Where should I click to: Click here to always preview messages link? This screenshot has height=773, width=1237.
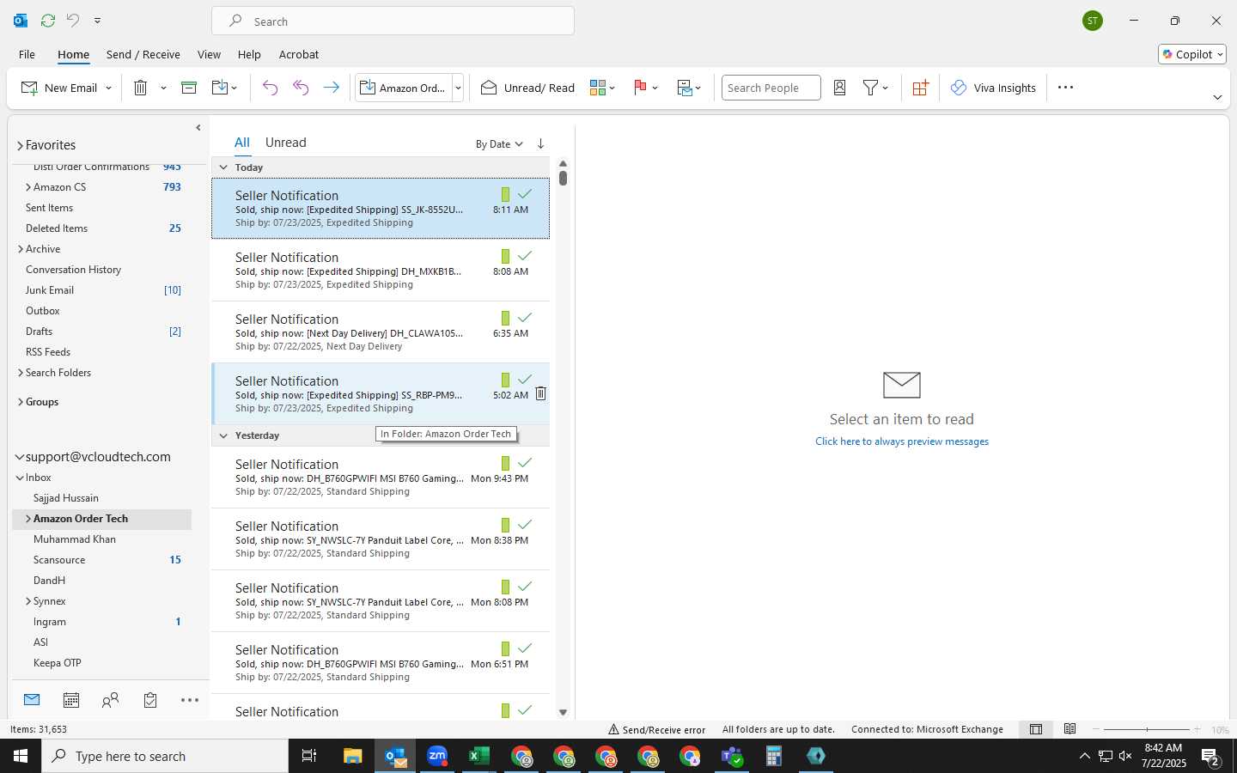point(902,441)
